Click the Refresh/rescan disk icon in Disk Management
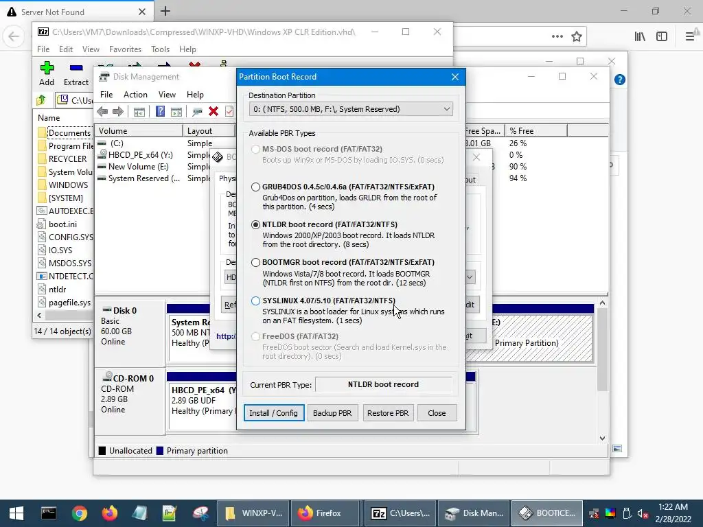 (197, 112)
